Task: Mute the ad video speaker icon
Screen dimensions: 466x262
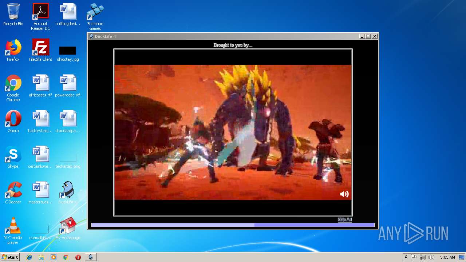Action: pyautogui.click(x=344, y=194)
